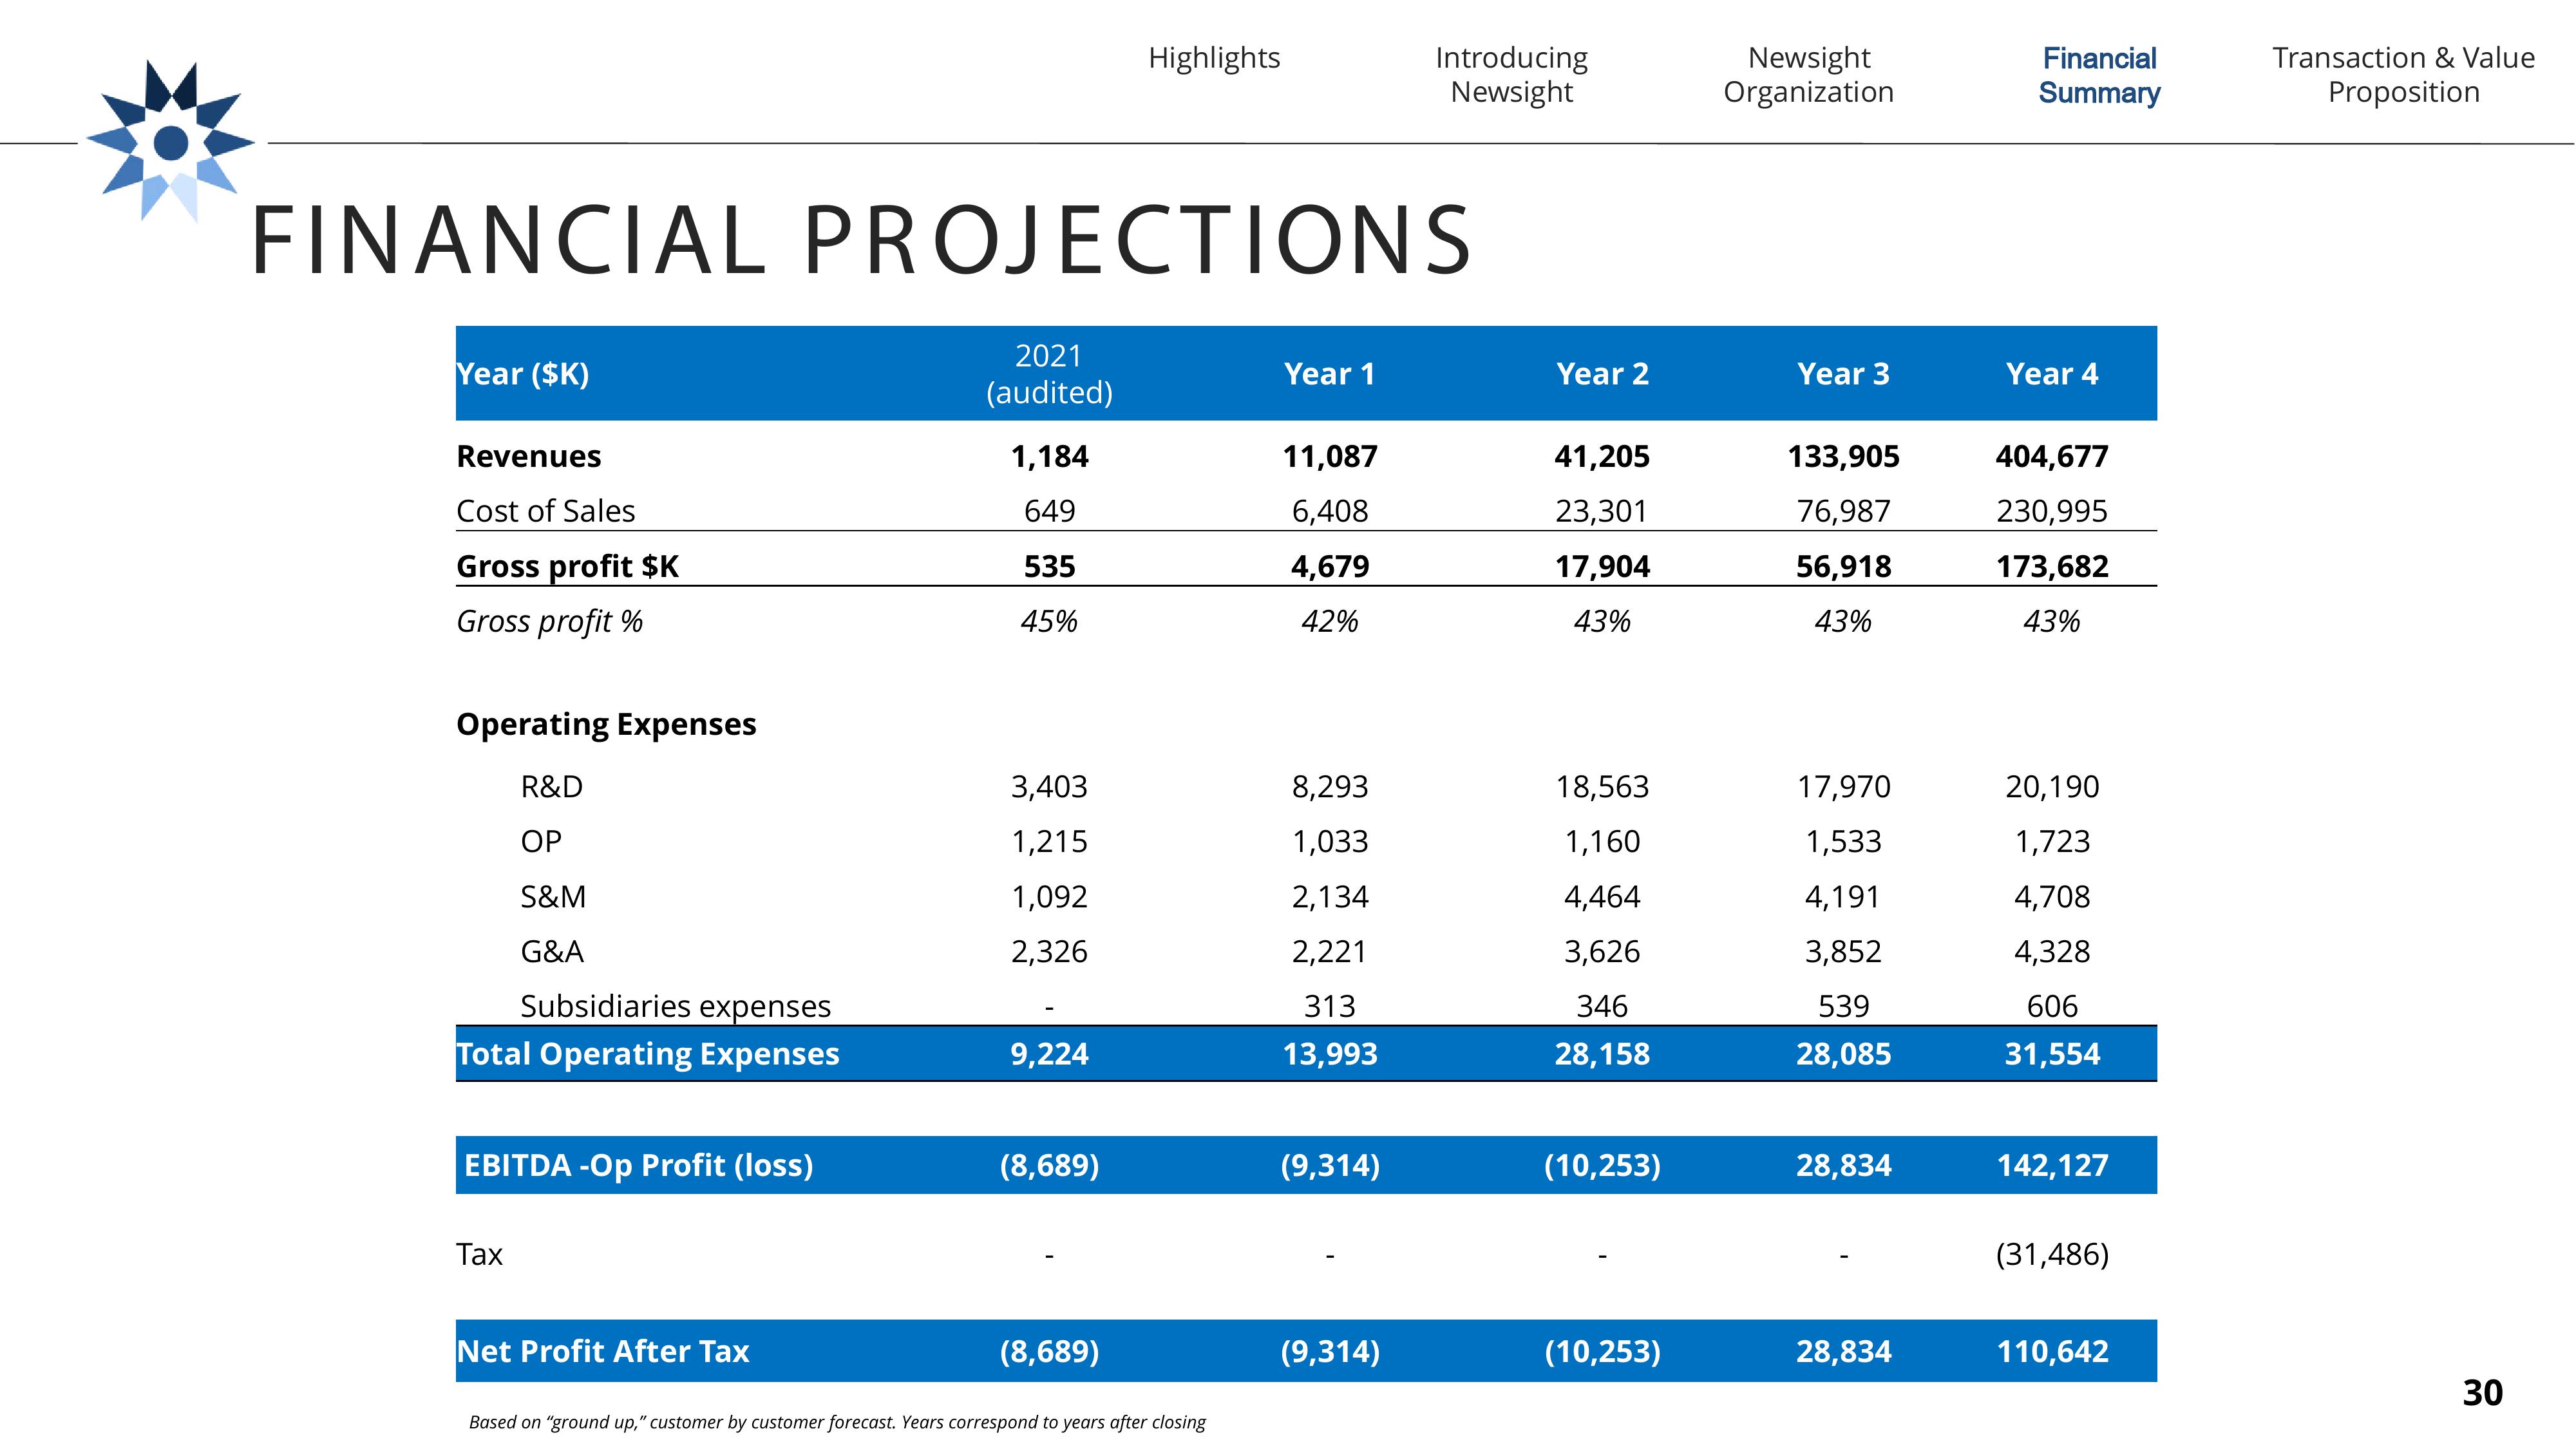Image resolution: width=2576 pixels, height=1449 pixels.
Task: Select the 45% gross margin cell
Action: (x=1049, y=621)
